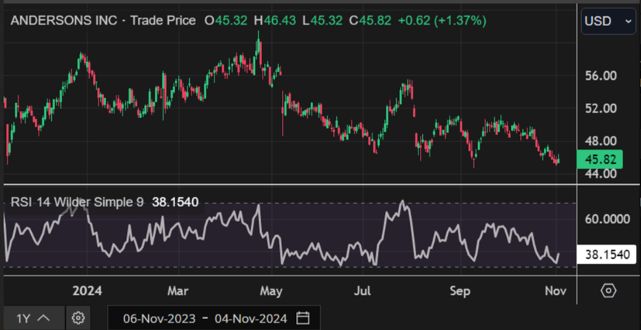Select the ANDERSONS INC Trade Price title
Viewport: 641px width, 330px height.
point(102,21)
